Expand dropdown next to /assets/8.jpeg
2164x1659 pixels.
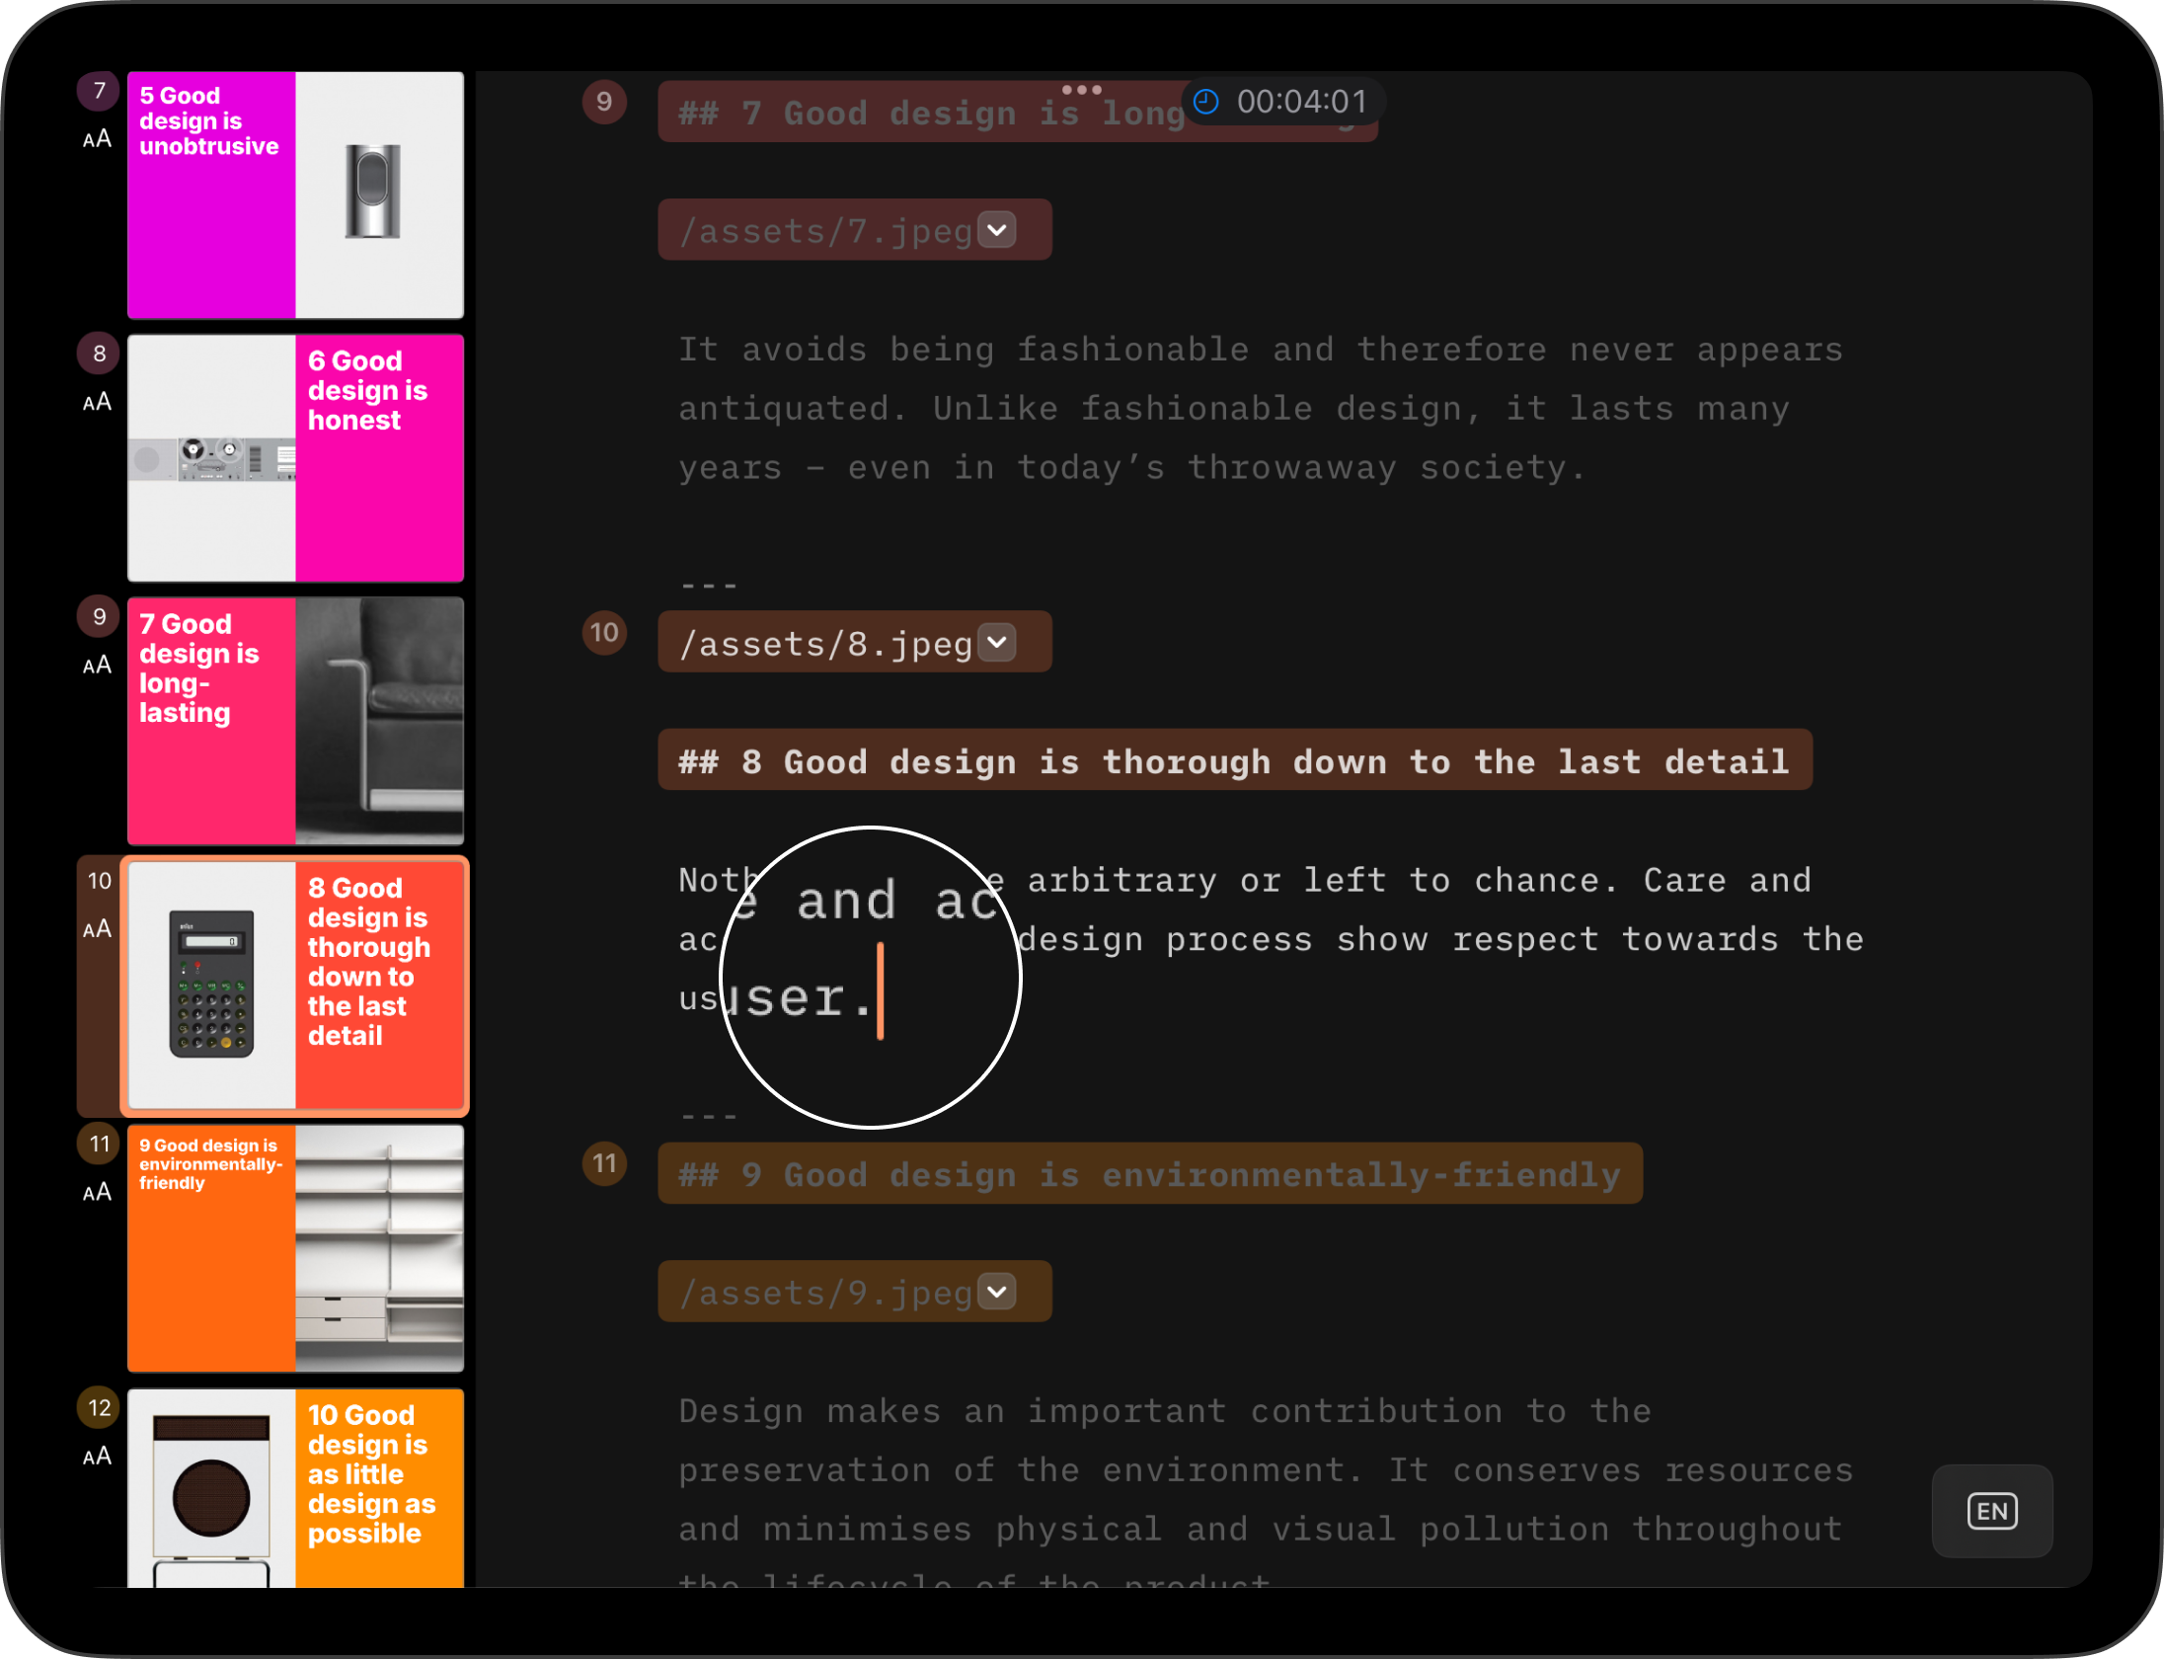point(997,643)
